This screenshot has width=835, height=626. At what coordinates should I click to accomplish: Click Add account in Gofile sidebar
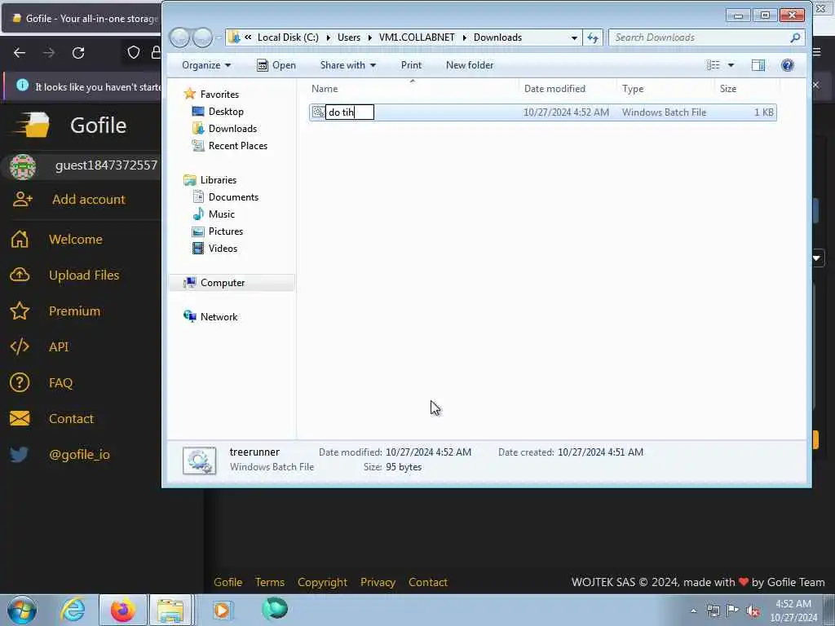point(68,199)
